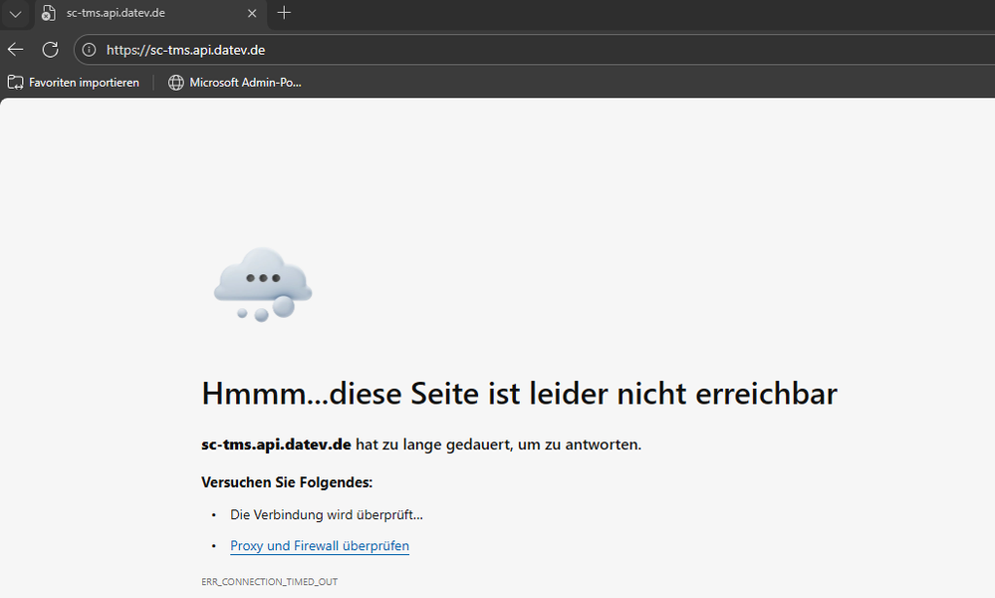Click the folder icon of Favoriten importieren

pos(15,83)
